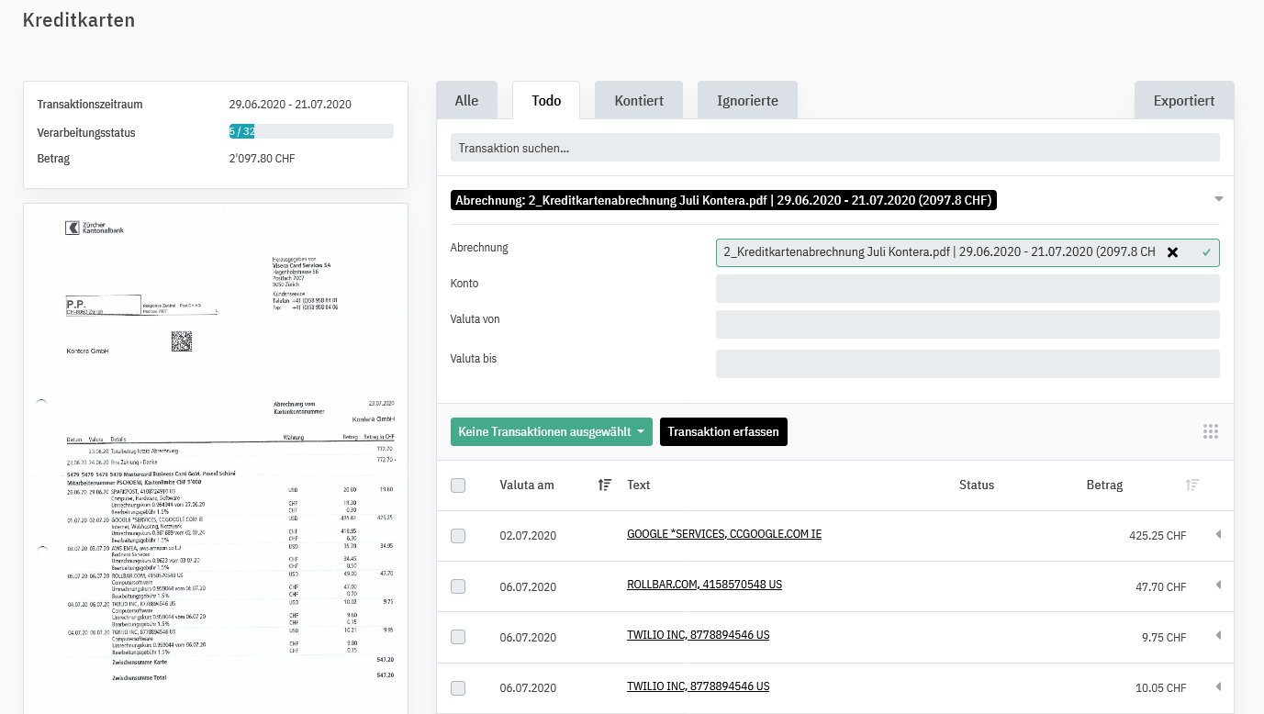The height and width of the screenshot is (714, 1264).
Task: Switch to the Alle tab
Action: click(466, 100)
